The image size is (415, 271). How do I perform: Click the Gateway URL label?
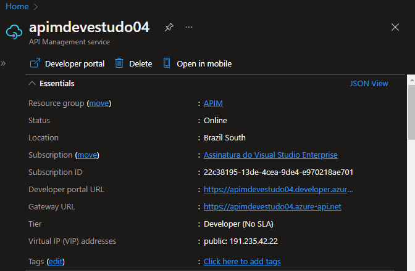click(52, 207)
